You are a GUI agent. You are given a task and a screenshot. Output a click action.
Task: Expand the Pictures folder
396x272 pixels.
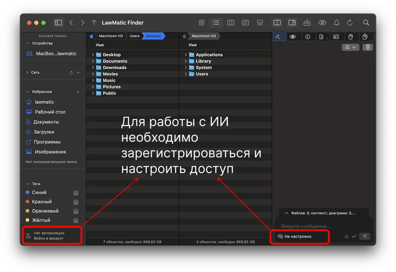(93, 87)
